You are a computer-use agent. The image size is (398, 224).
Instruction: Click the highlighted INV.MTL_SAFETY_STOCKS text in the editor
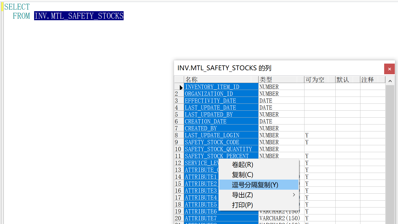click(79, 16)
